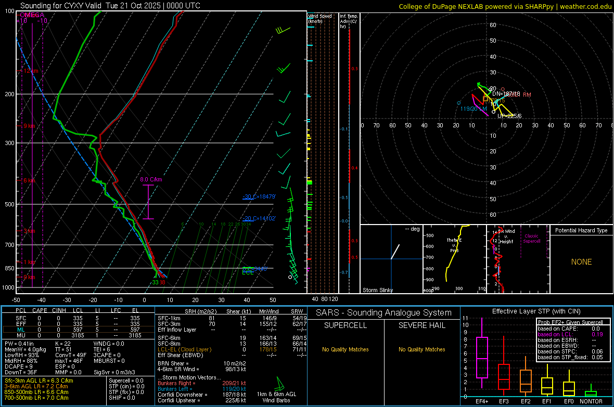Click the NONE hazard type text
This screenshot has height=407, width=614.
coord(581,262)
